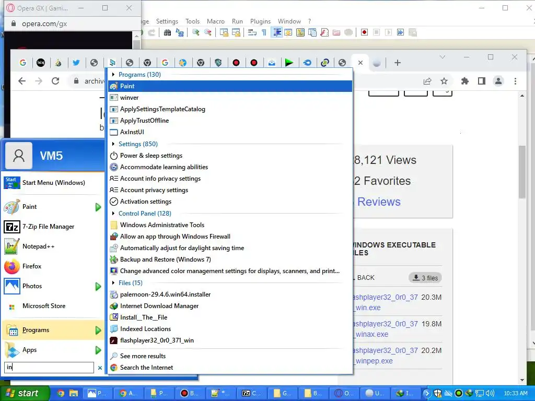
Task: Open Start Menu (Windows) entry
Action: [x=53, y=182]
